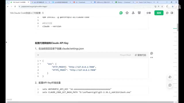Viewport: 184px width, 103px height.
Task: Add comment on settings.json code block
Action: click(x=152, y=53)
